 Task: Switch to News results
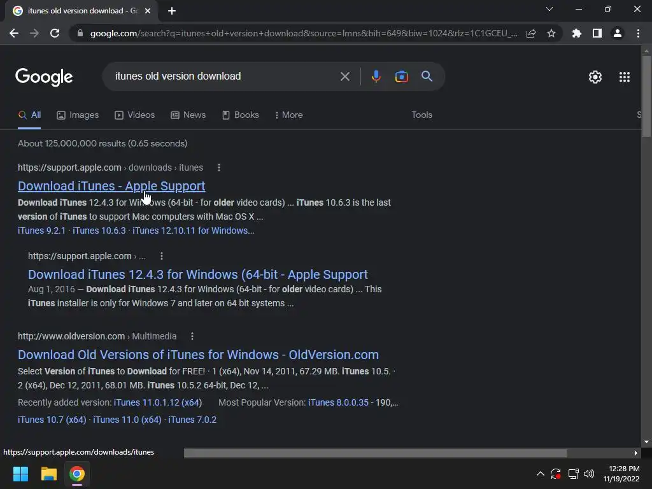(188, 115)
